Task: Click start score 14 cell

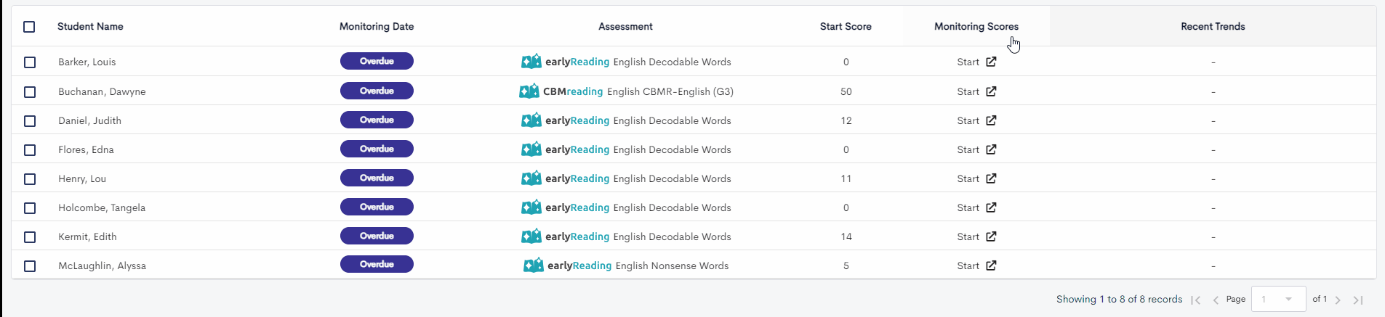Action: [846, 236]
